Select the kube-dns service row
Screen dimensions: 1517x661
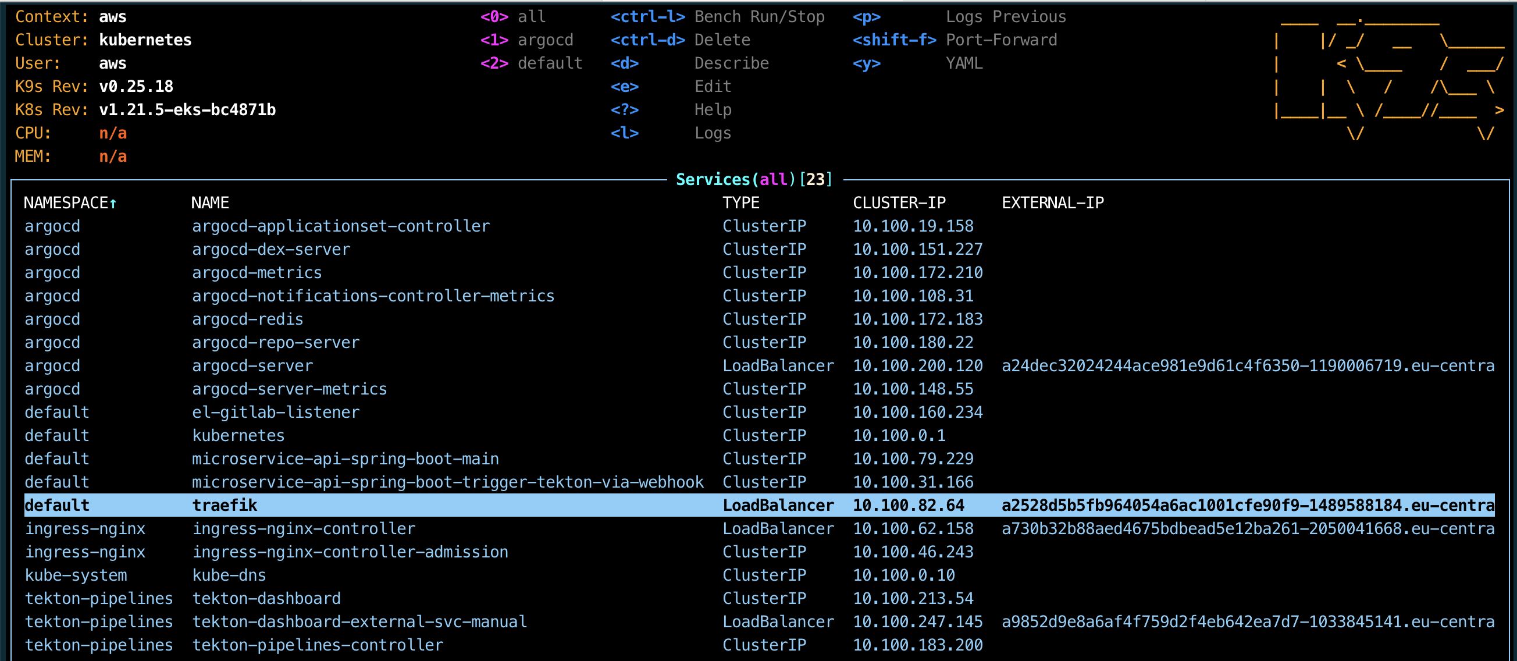(229, 575)
